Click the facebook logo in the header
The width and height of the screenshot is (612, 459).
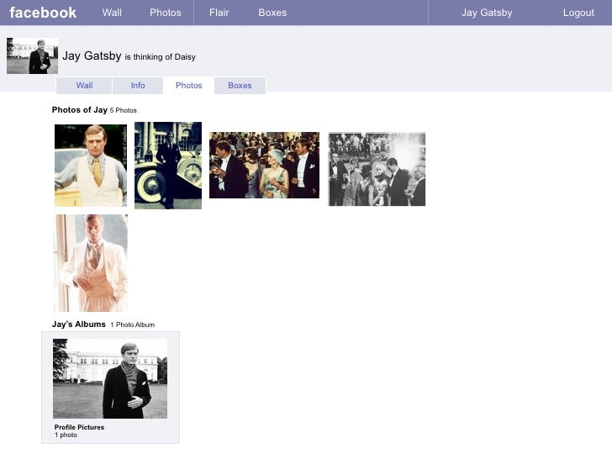pyautogui.click(x=43, y=13)
